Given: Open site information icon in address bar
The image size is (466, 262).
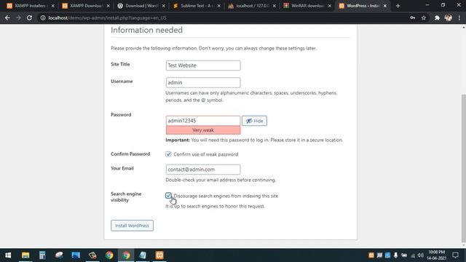Looking at the screenshot, I should [x=43, y=17].
